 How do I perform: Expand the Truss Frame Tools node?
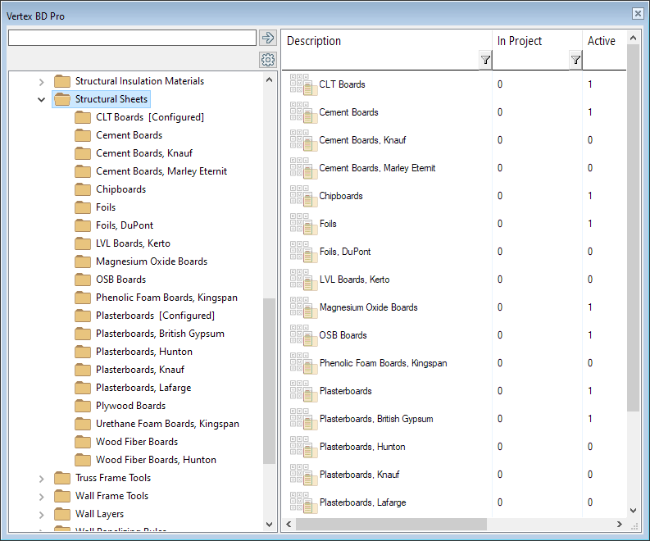42,478
